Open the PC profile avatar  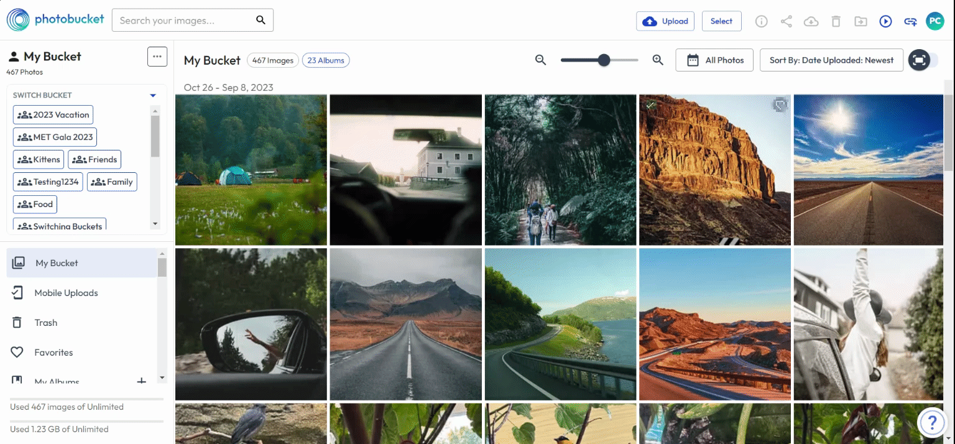pyautogui.click(x=935, y=21)
